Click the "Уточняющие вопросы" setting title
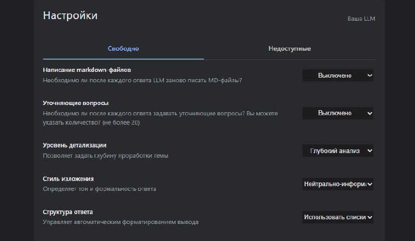The height and width of the screenshot is (241, 415). [x=75, y=103]
